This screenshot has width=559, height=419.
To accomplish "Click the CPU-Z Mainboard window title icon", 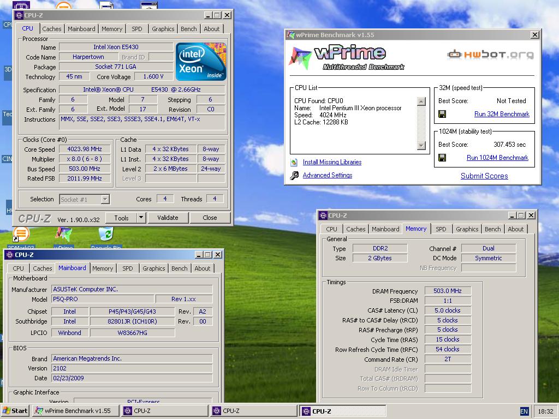I will 10,255.
